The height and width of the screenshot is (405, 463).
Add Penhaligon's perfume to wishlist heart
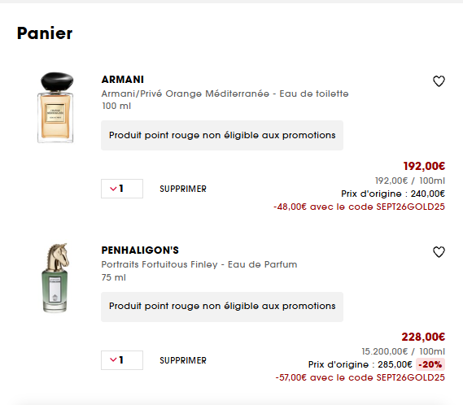point(439,252)
